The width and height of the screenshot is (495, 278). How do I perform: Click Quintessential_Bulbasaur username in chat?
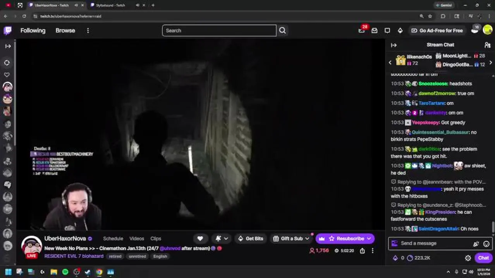pyautogui.click(x=440, y=132)
